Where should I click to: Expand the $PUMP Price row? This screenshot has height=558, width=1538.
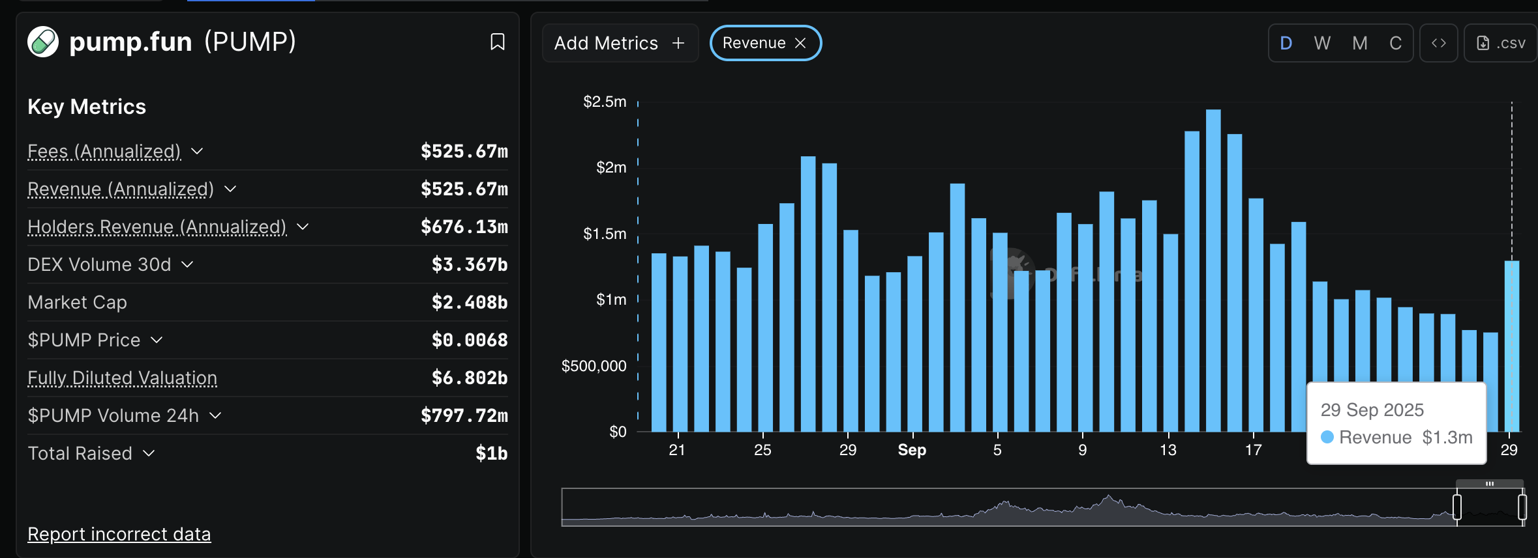click(157, 341)
